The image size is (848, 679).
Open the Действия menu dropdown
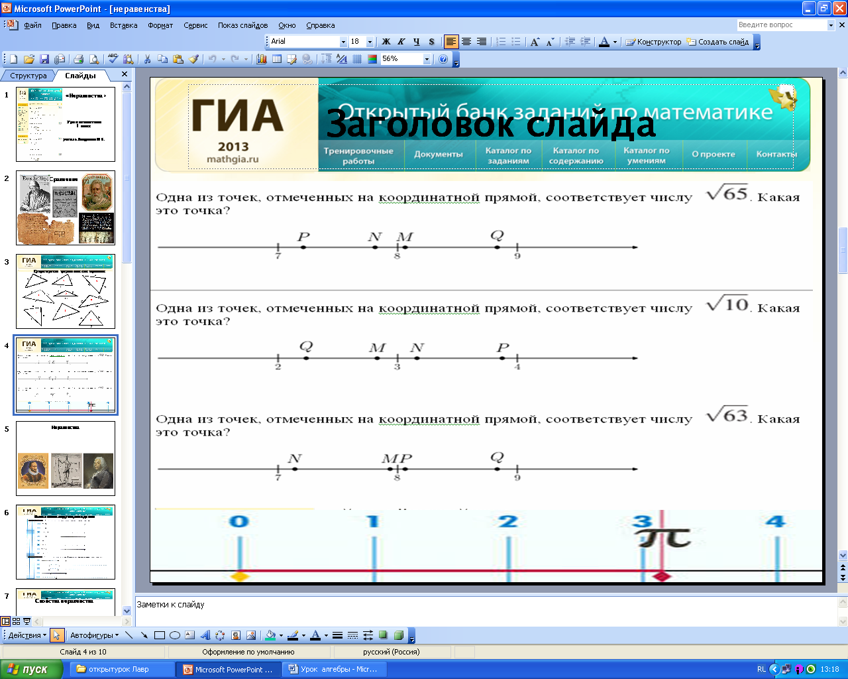[x=26, y=635]
